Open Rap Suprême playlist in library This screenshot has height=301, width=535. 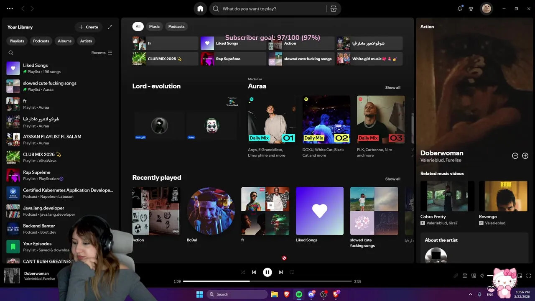(61, 175)
